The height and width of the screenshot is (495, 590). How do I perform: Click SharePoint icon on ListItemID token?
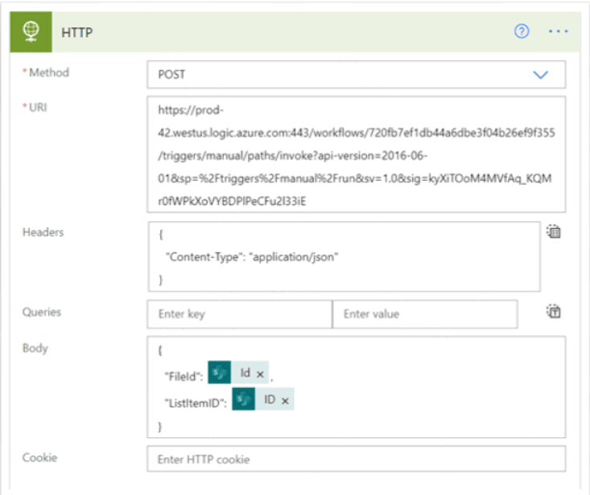pos(244,399)
